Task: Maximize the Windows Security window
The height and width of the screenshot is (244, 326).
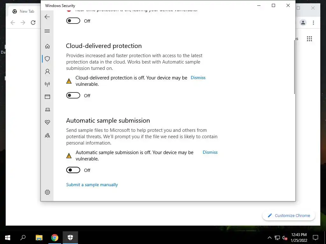Action: coord(273,6)
